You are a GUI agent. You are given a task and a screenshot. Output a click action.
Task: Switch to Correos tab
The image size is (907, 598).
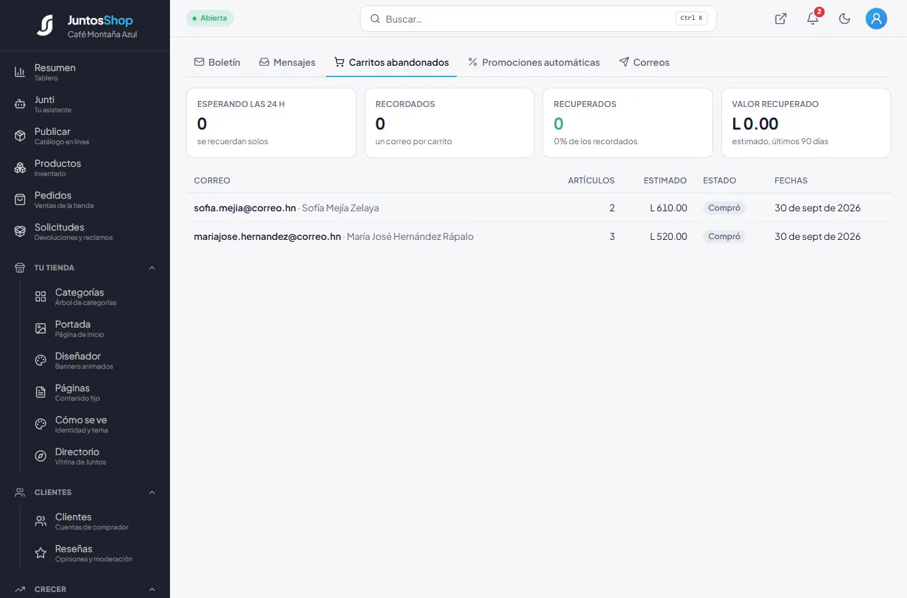click(644, 62)
